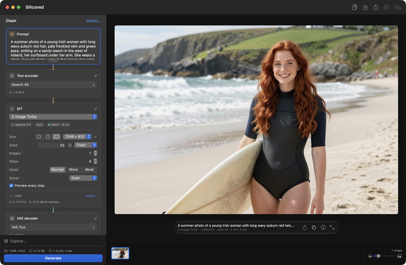Select the surfer image thumbnail
Screen dimensions: 406x265
coord(120,253)
